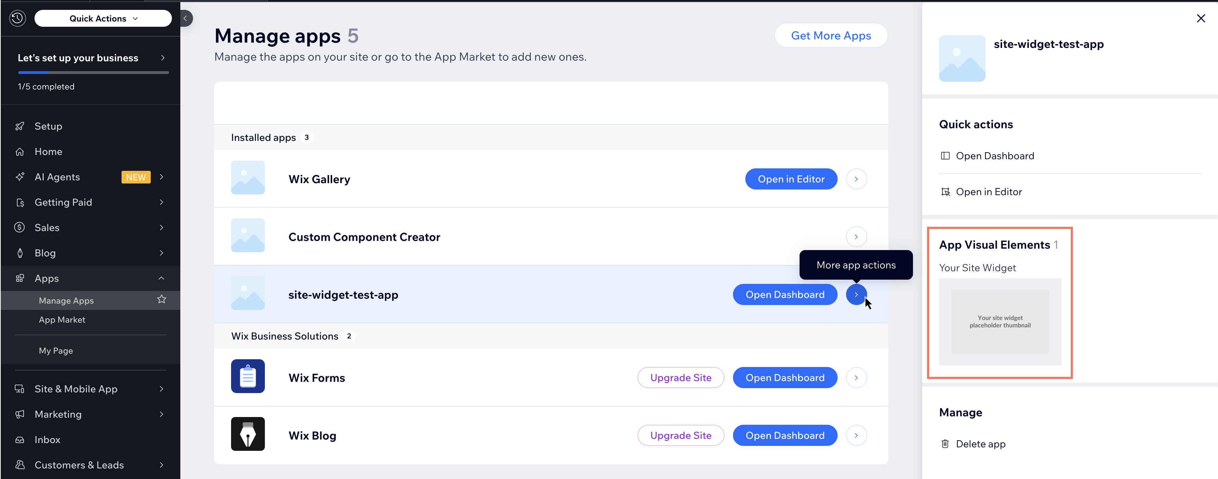Click the Delete app trash icon
Screen dimensions: 1218x479
[x=945, y=443]
